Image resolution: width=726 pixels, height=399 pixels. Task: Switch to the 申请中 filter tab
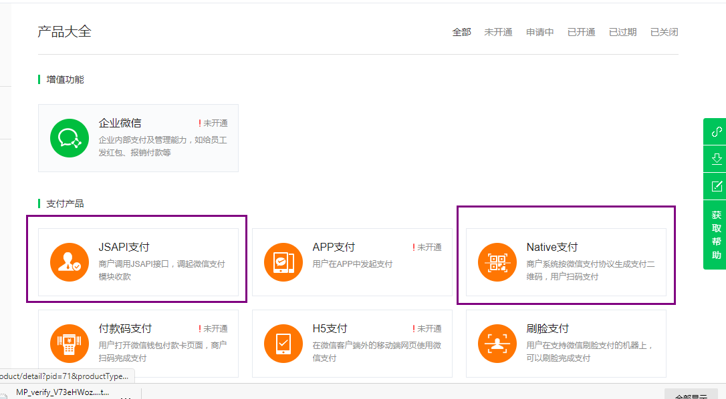540,33
